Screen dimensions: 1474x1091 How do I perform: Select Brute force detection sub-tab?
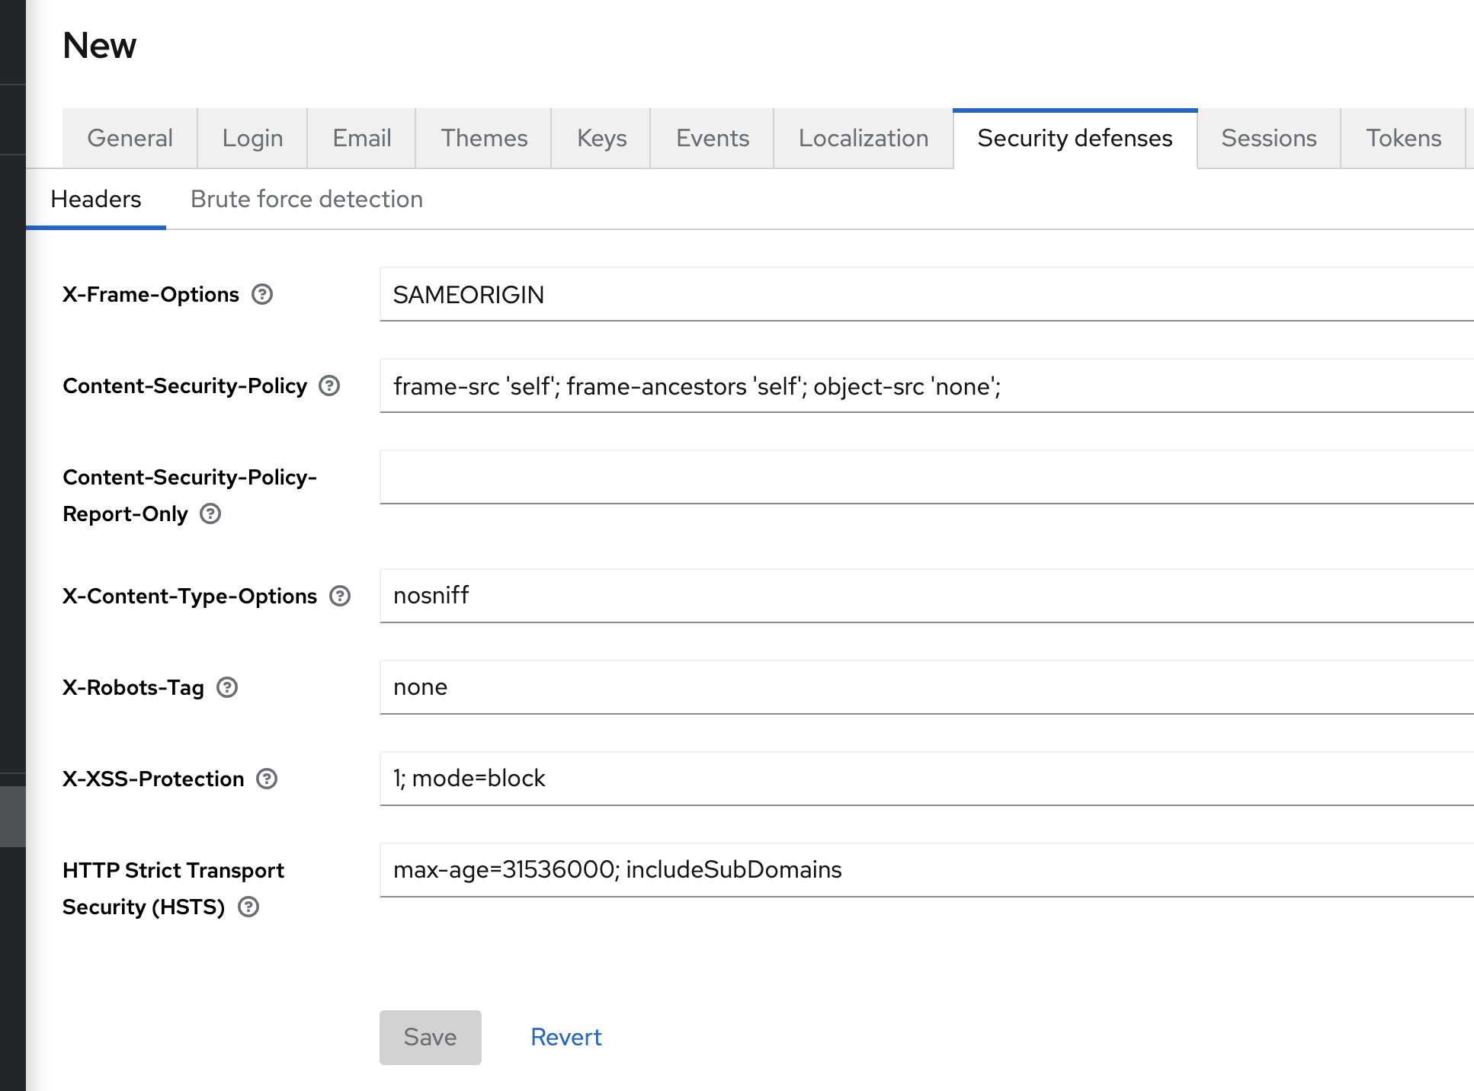pos(306,199)
